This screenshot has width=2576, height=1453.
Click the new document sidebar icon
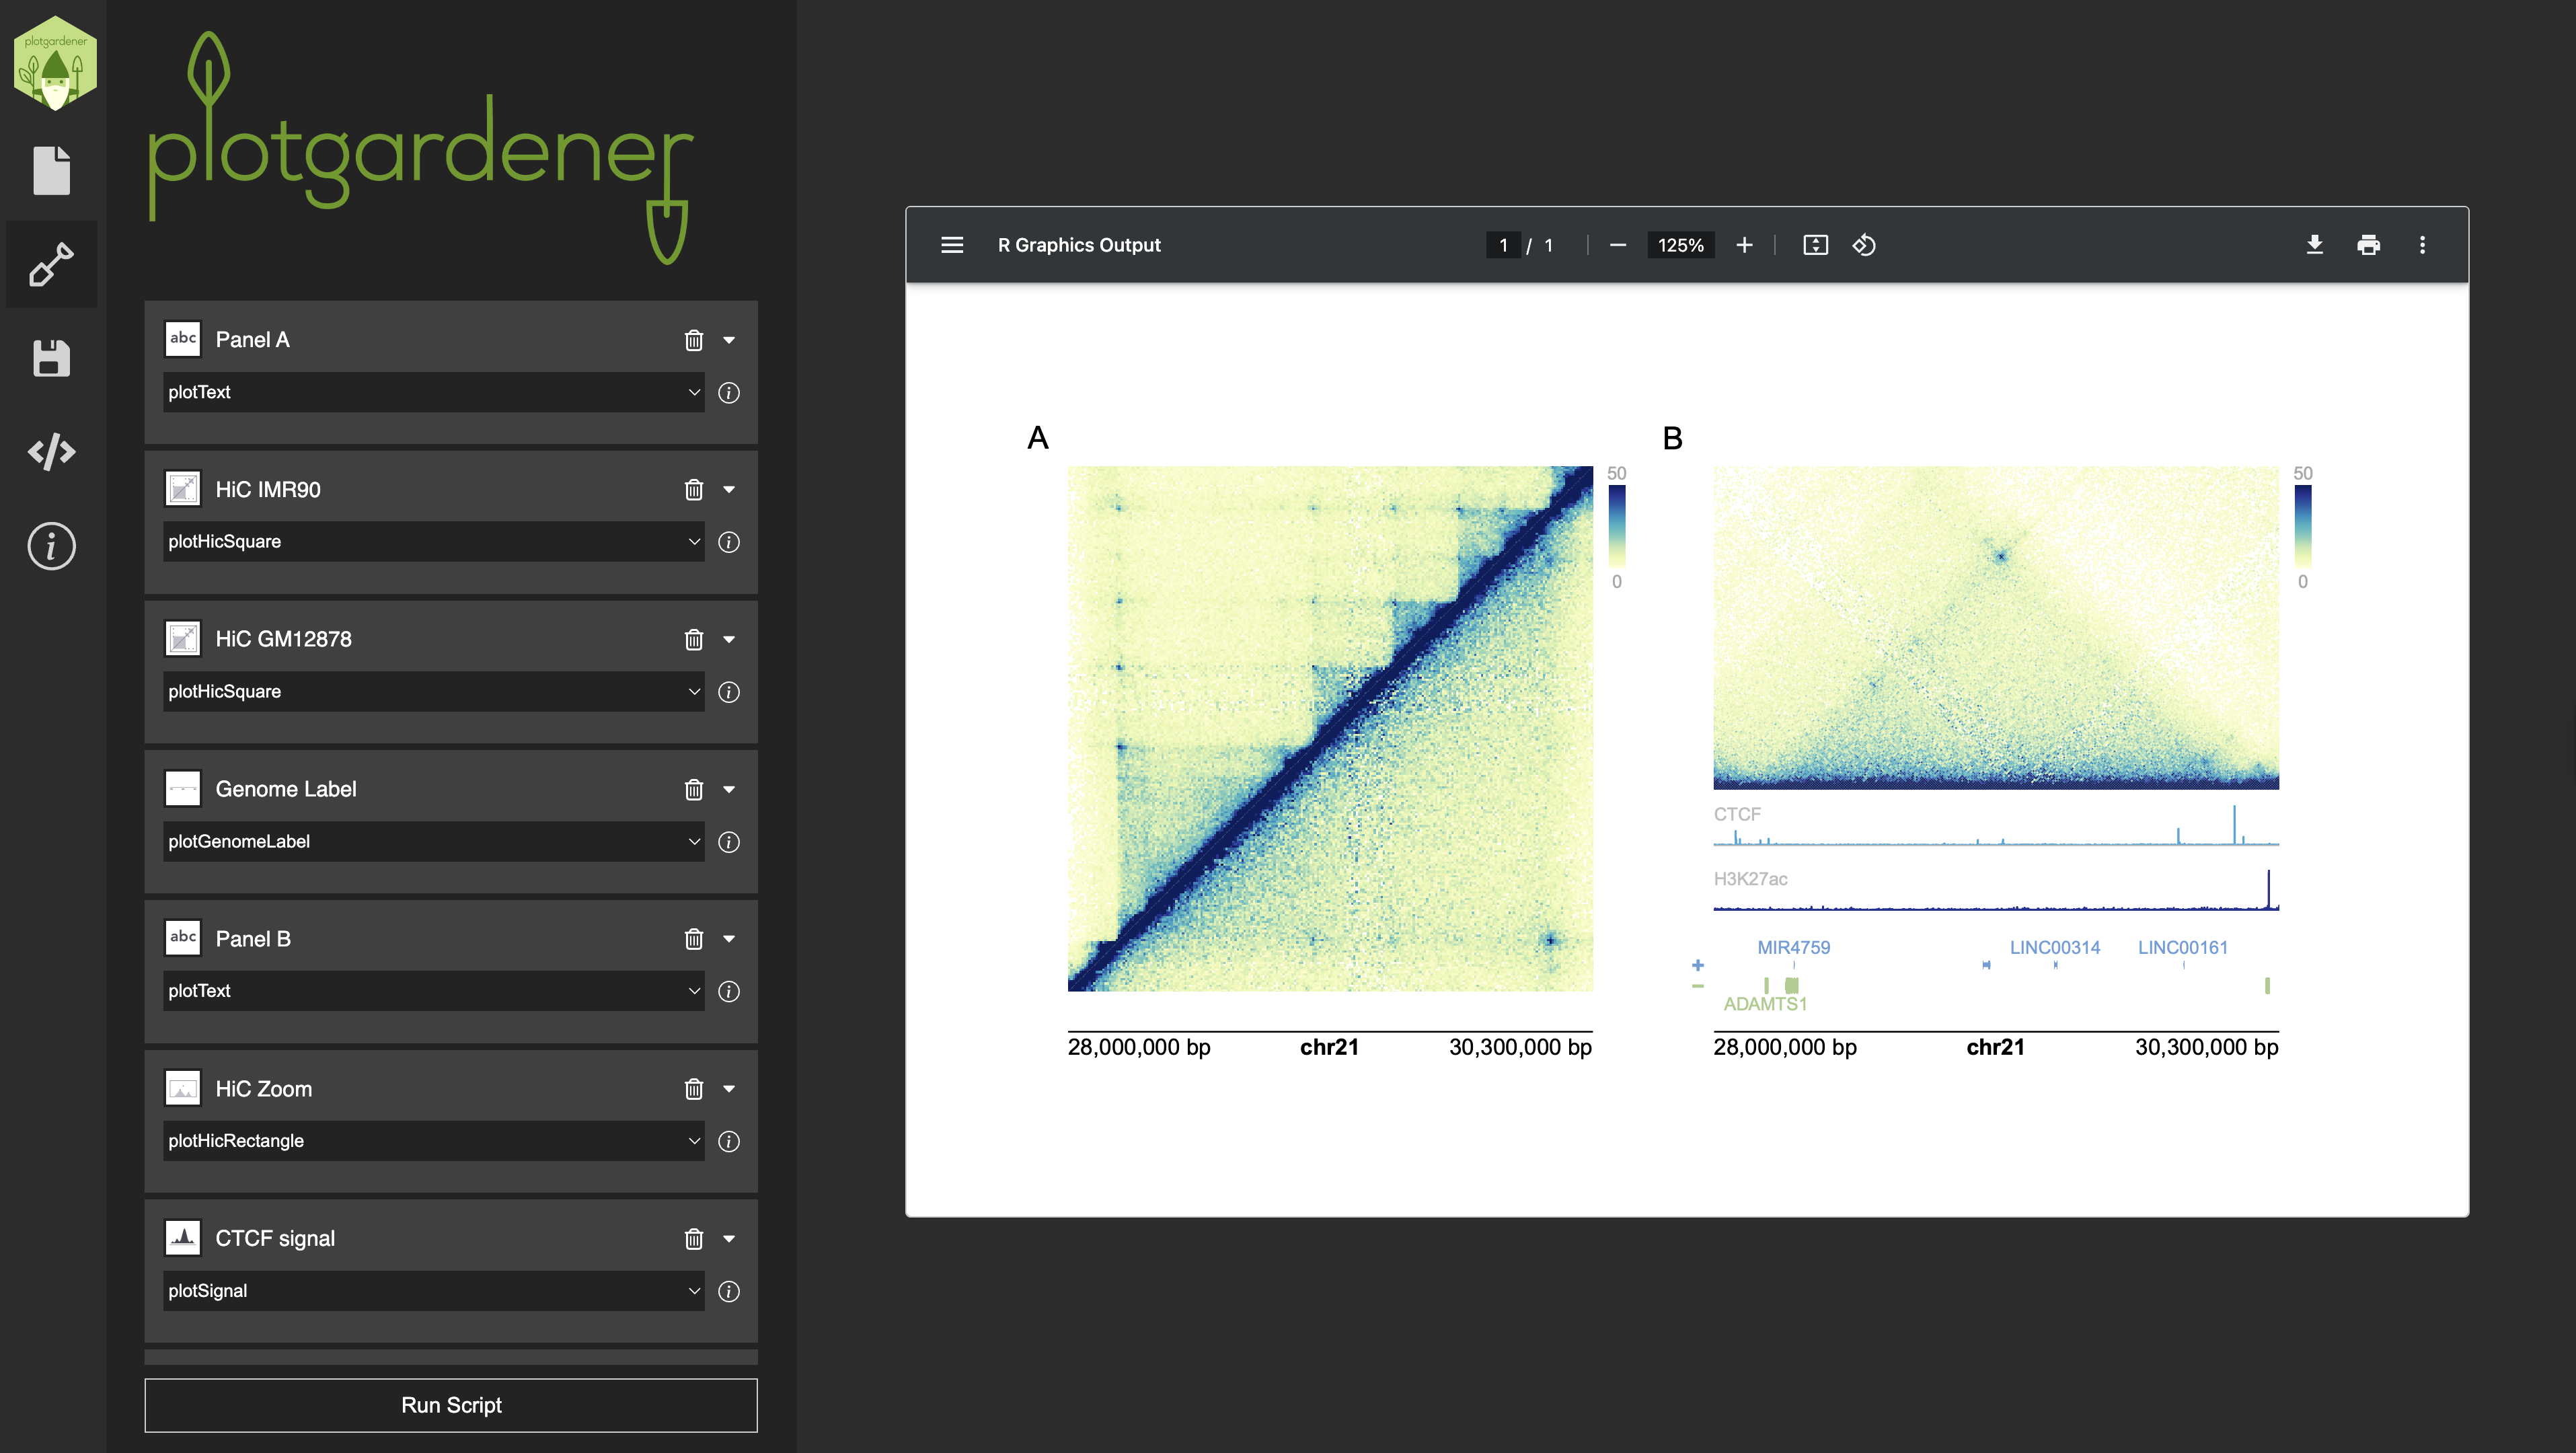pos(51,171)
